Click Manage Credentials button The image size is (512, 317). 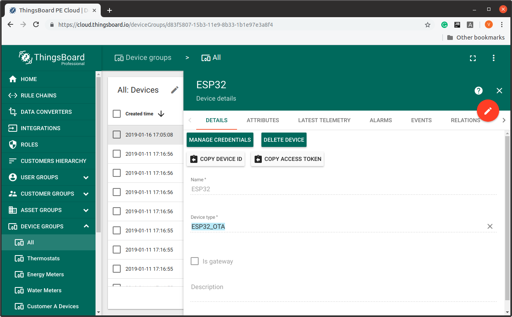pos(220,140)
